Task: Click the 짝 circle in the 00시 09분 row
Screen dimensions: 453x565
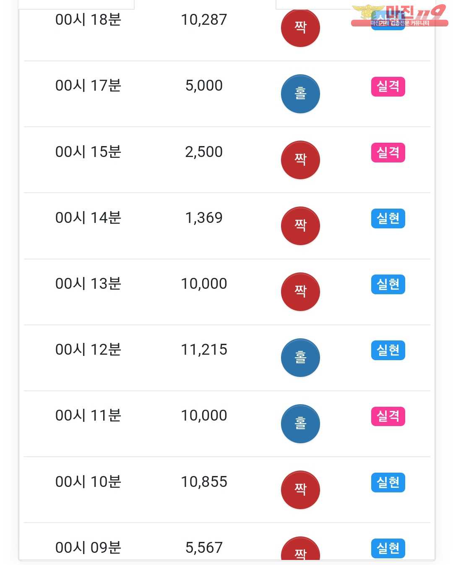Action: click(300, 551)
